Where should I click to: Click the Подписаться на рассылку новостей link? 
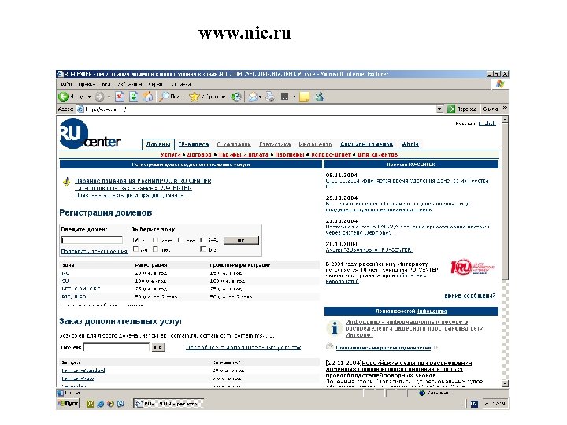pos(384,348)
